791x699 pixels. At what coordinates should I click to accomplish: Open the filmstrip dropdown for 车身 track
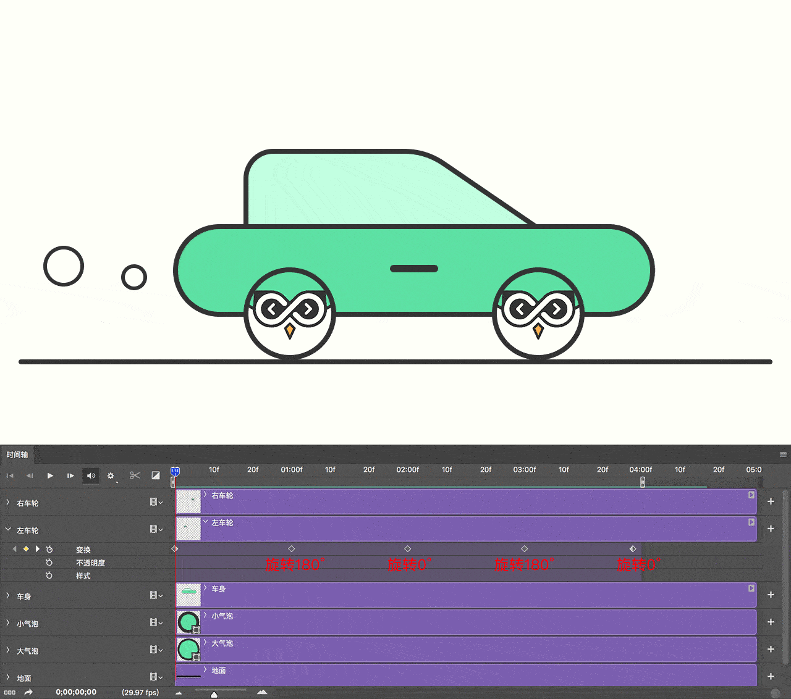point(156,596)
